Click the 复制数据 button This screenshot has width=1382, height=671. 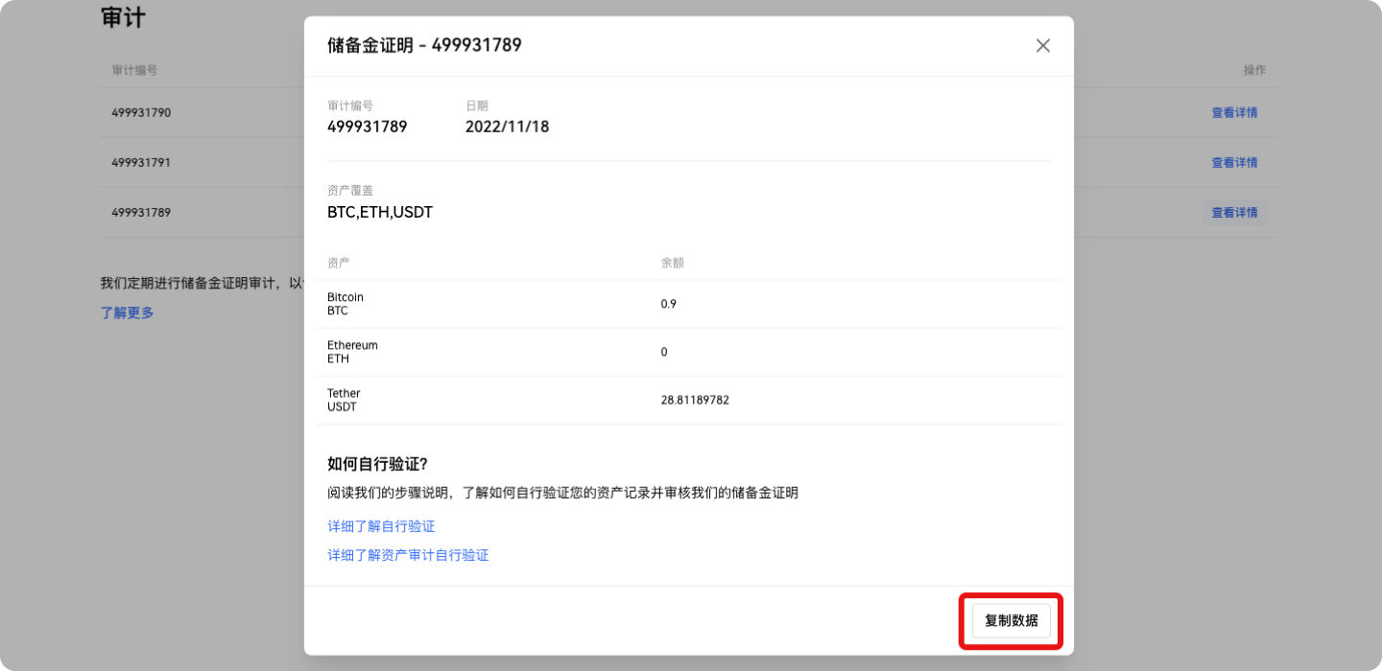(1011, 620)
